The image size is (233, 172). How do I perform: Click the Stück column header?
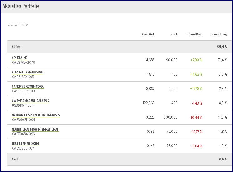174,34
